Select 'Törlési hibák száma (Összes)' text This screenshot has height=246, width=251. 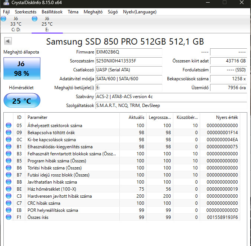55,168
